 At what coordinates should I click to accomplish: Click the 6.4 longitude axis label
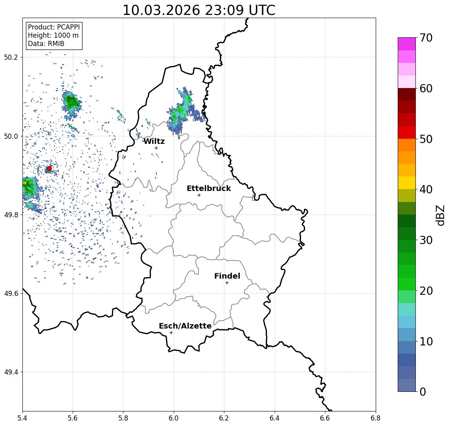[275, 418]
